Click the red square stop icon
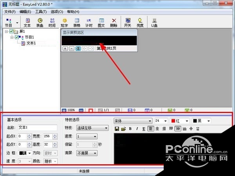The width and height of the screenshot is (235, 176). click(91, 110)
